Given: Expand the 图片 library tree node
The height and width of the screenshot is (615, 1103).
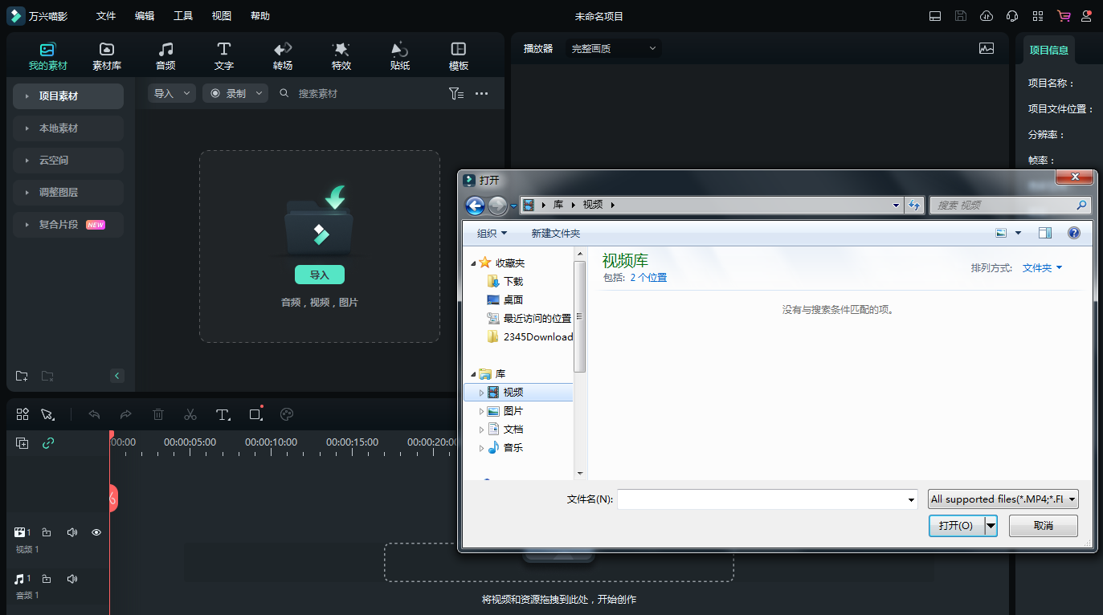Looking at the screenshot, I should (482, 411).
